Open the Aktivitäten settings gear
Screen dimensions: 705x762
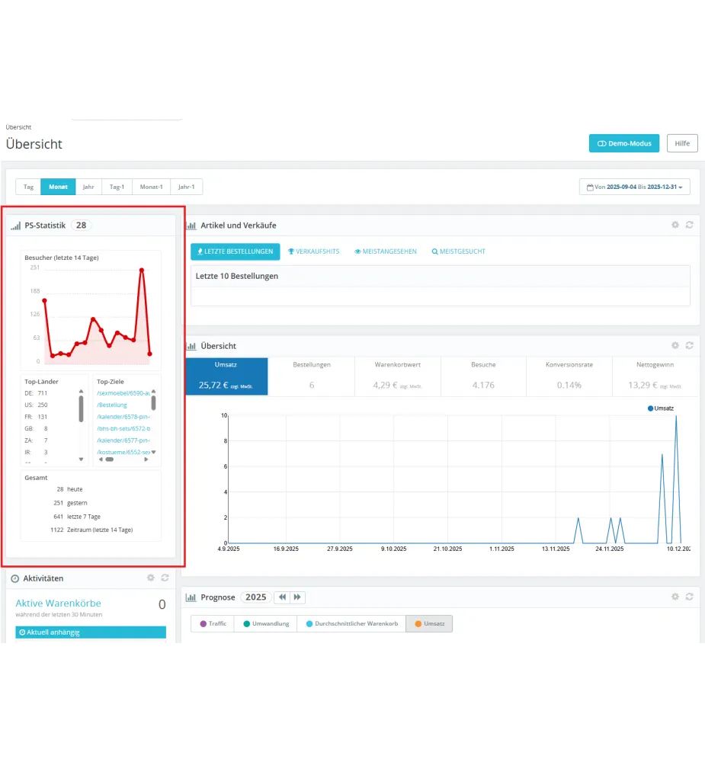[x=151, y=578]
